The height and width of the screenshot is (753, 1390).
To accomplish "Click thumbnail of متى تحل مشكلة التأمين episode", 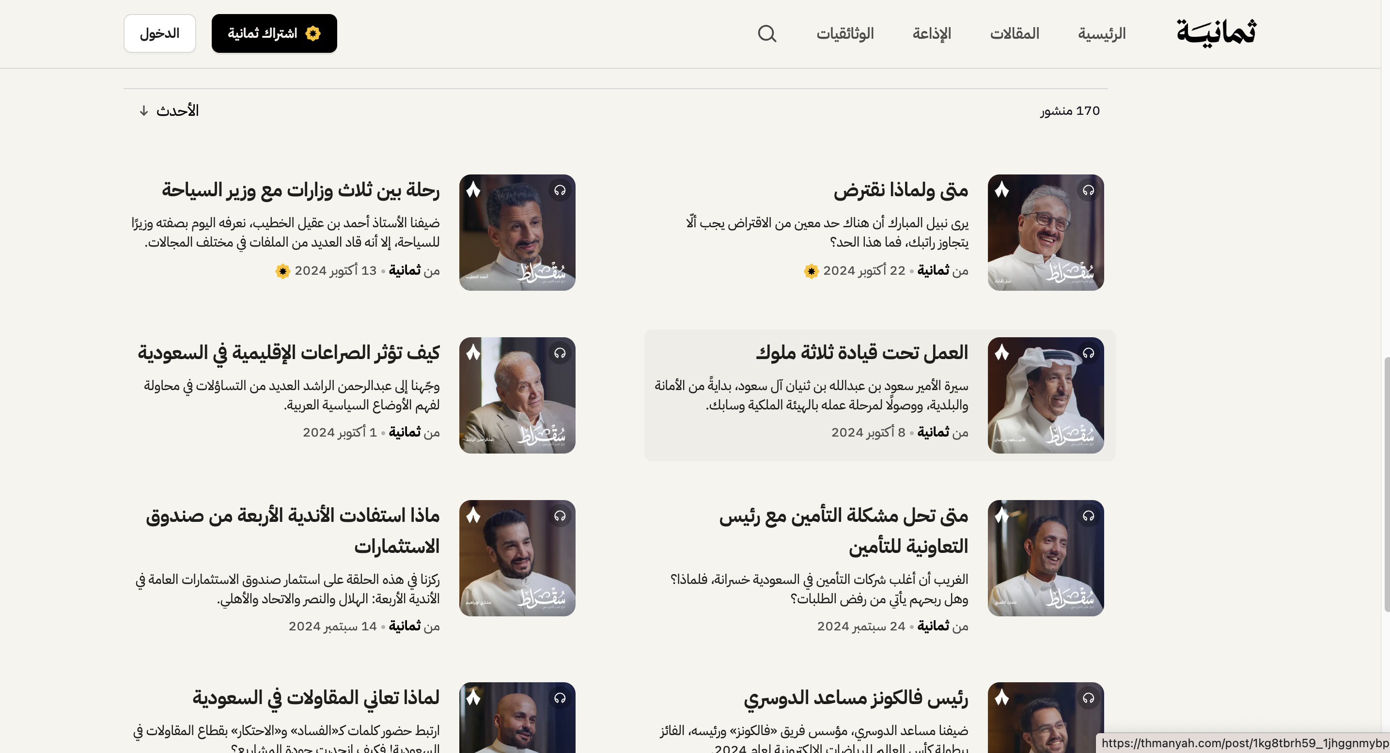I will pyautogui.click(x=1046, y=558).
